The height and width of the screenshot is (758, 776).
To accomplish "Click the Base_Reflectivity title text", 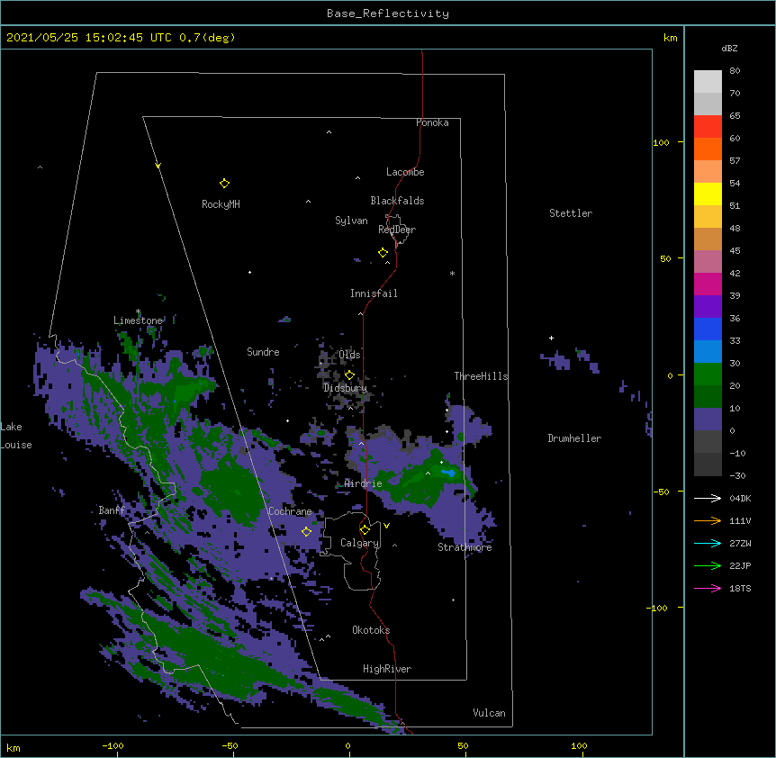I will pos(388,14).
